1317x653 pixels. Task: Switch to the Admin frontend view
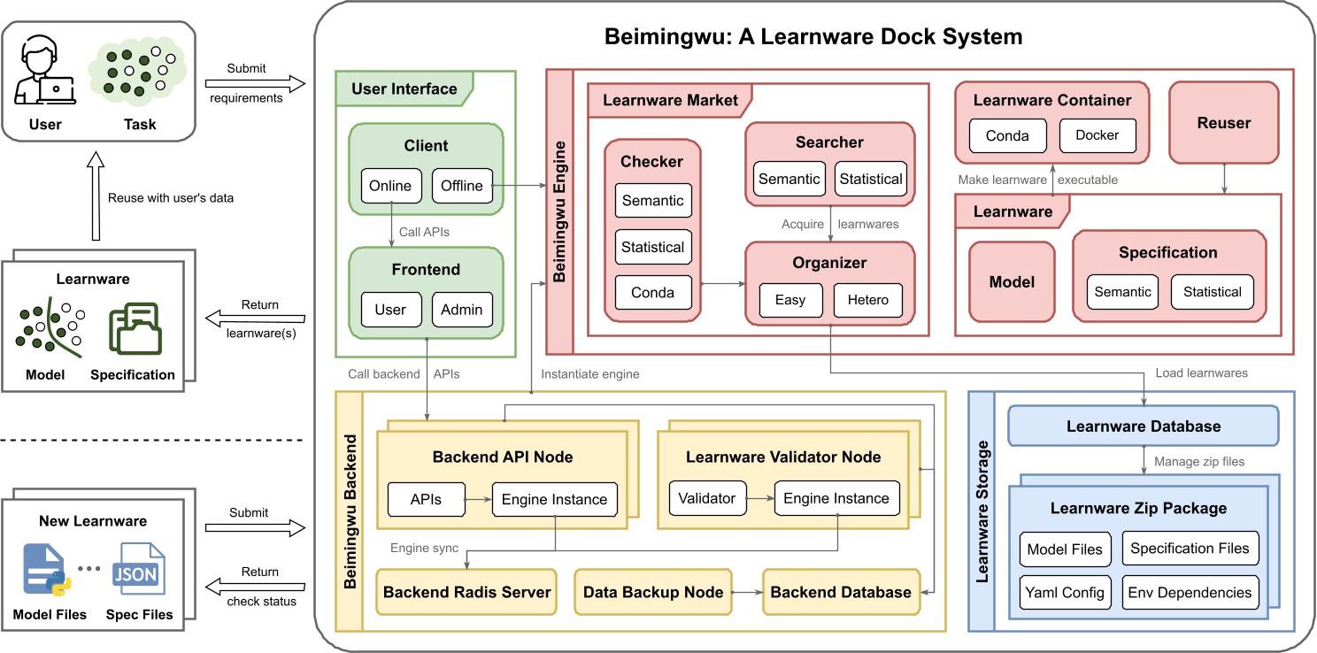[x=462, y=310]
